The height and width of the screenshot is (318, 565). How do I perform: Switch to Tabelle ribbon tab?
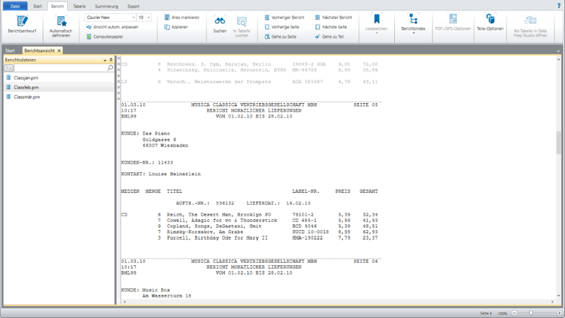click(x=79, y=6)
